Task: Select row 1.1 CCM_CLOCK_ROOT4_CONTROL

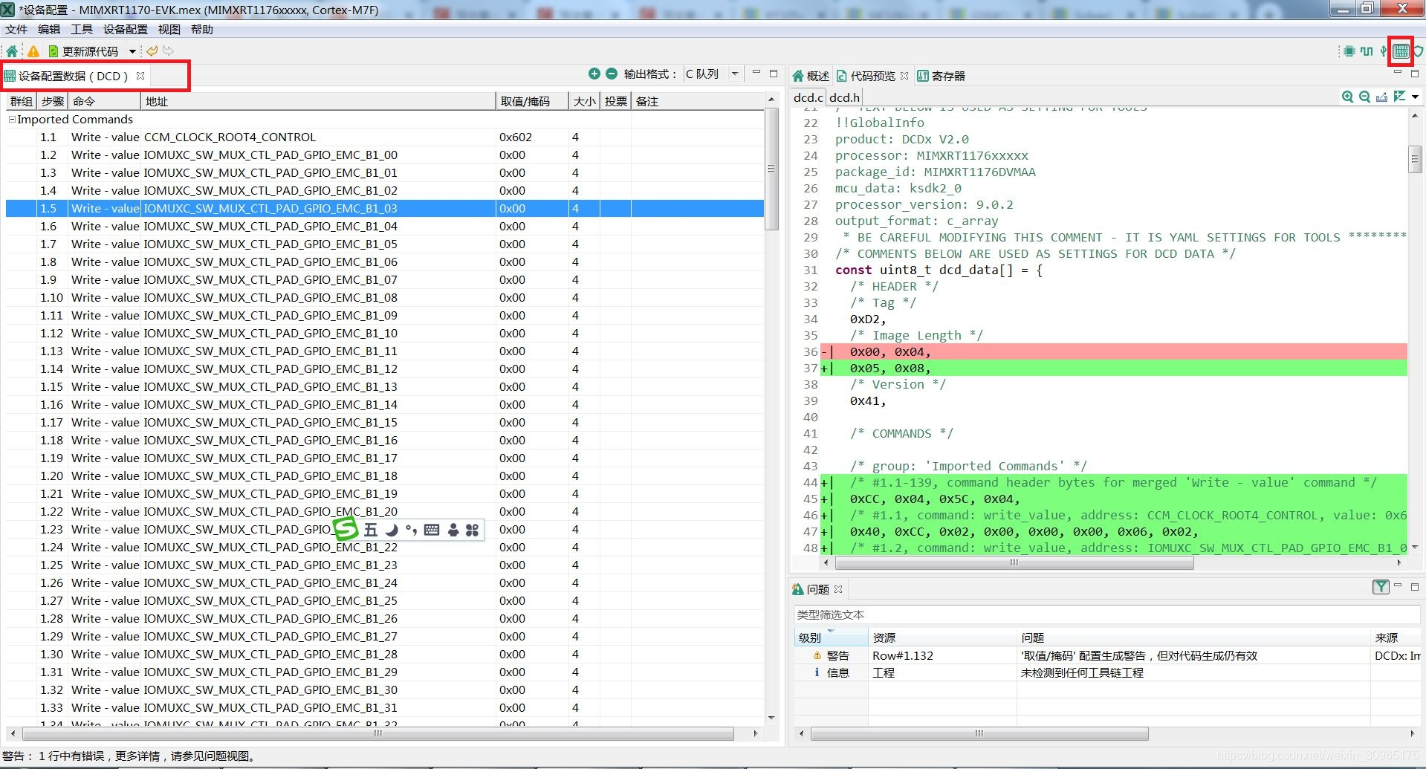Action: click(x=385, y=137)
